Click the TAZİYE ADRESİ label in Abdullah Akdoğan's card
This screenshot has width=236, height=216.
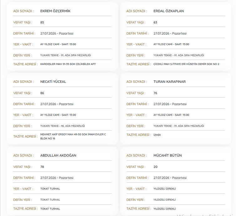(26, 208)
